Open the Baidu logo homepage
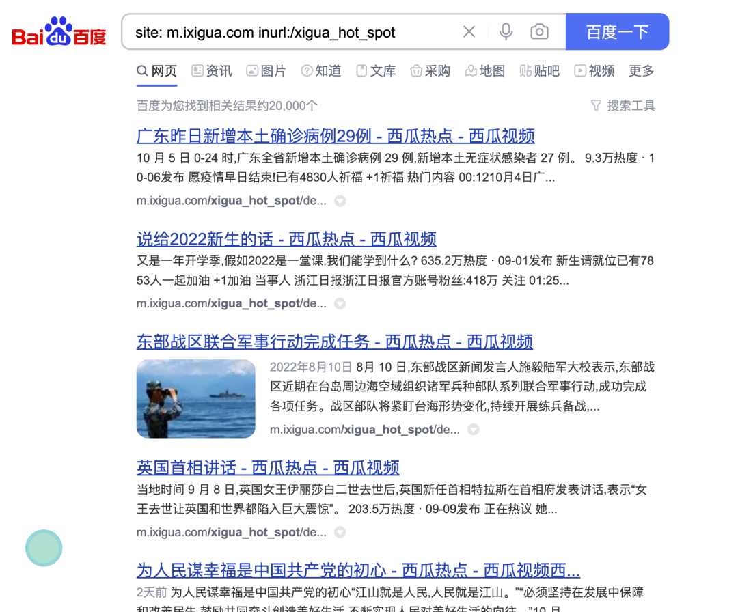Viewport: 738px width, 612px height. (59, 31)
